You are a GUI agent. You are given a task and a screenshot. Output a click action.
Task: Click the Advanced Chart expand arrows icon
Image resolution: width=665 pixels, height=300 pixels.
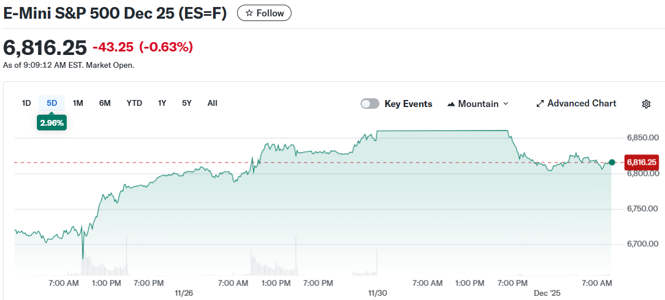[540, 104]
